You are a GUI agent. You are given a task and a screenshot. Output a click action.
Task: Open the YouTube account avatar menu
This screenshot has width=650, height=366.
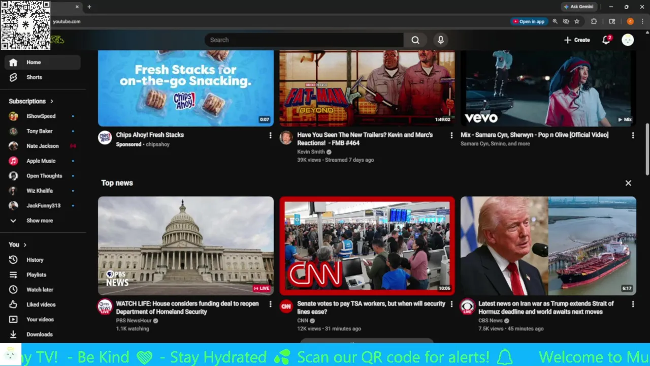628,40
